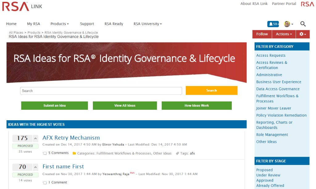The width and height of the screenshot is (316, 189).
Task: Click the Follow button
Action: click(262, 34)
